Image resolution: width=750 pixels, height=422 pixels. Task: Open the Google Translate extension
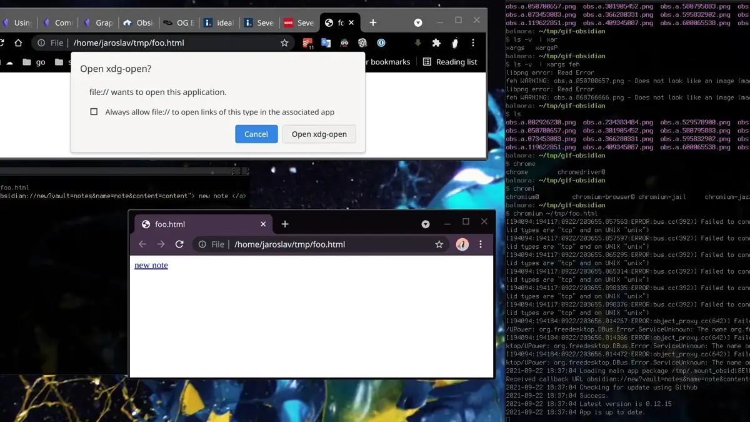[x=326, y=43]
